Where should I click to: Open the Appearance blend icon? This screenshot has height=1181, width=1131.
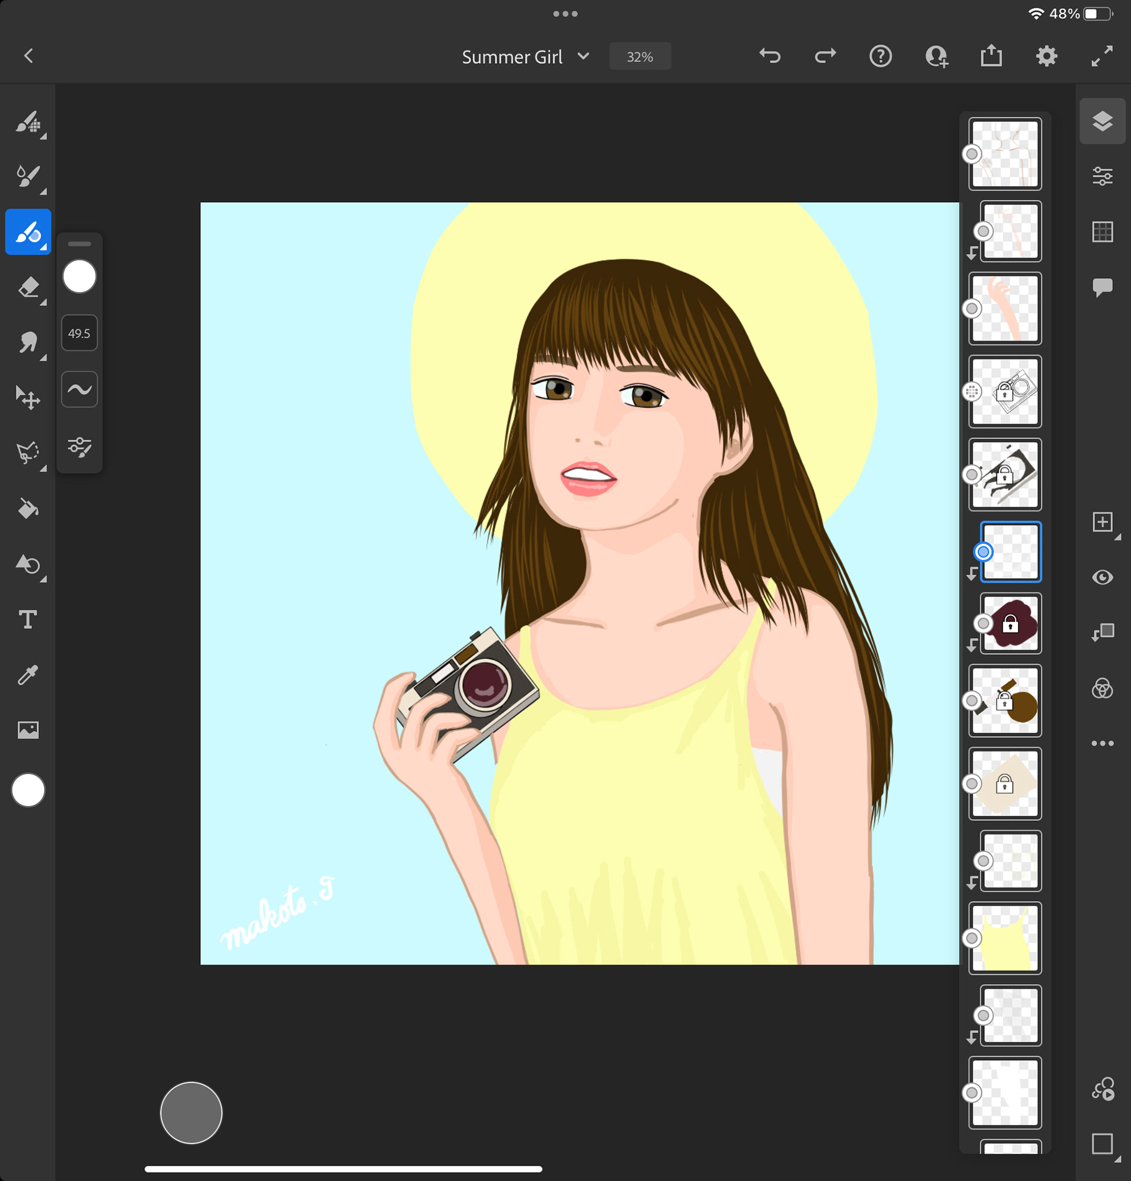pos(1102,688)
